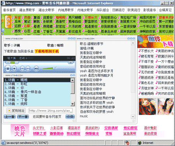Click the heart icon on 复制地址 button
The image size is (175, 146).
click(x=9, y=110)
